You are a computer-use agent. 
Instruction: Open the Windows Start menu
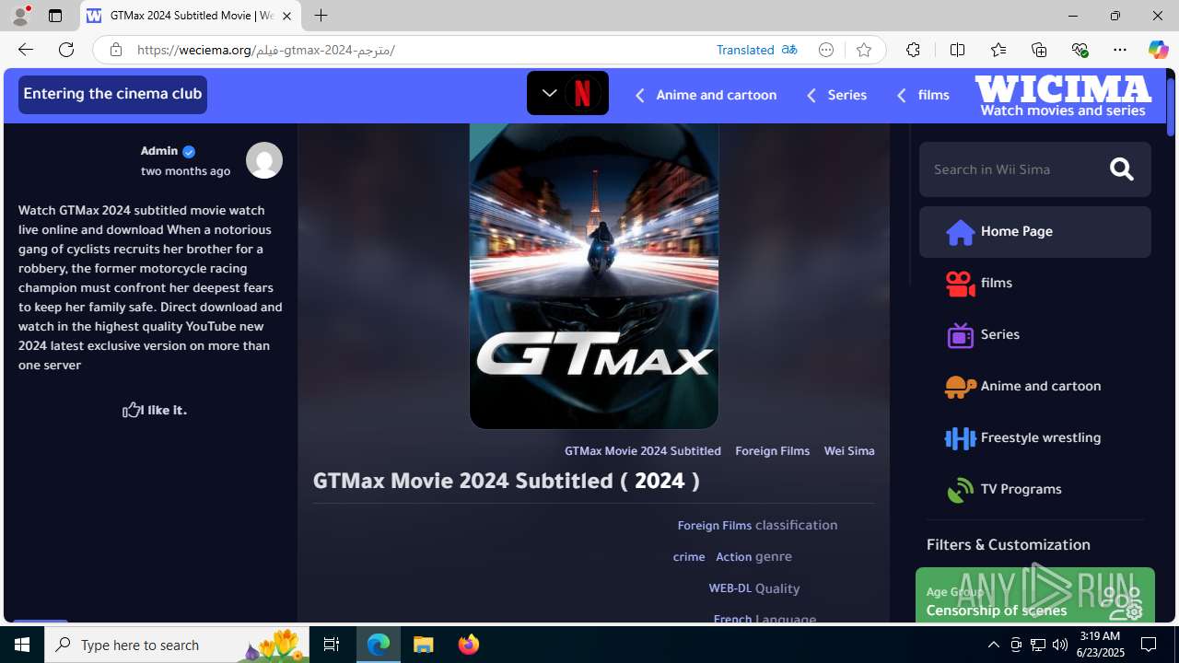tap(22, 645)
